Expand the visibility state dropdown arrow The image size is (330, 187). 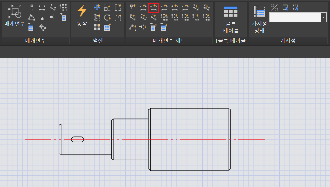(324, 17)
